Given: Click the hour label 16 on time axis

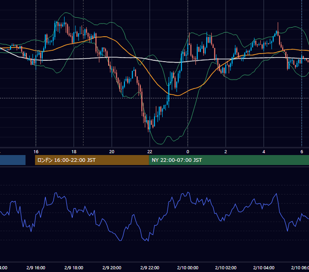Looking at the screenshot, I should pyautogui.click(x=36, y=152).
